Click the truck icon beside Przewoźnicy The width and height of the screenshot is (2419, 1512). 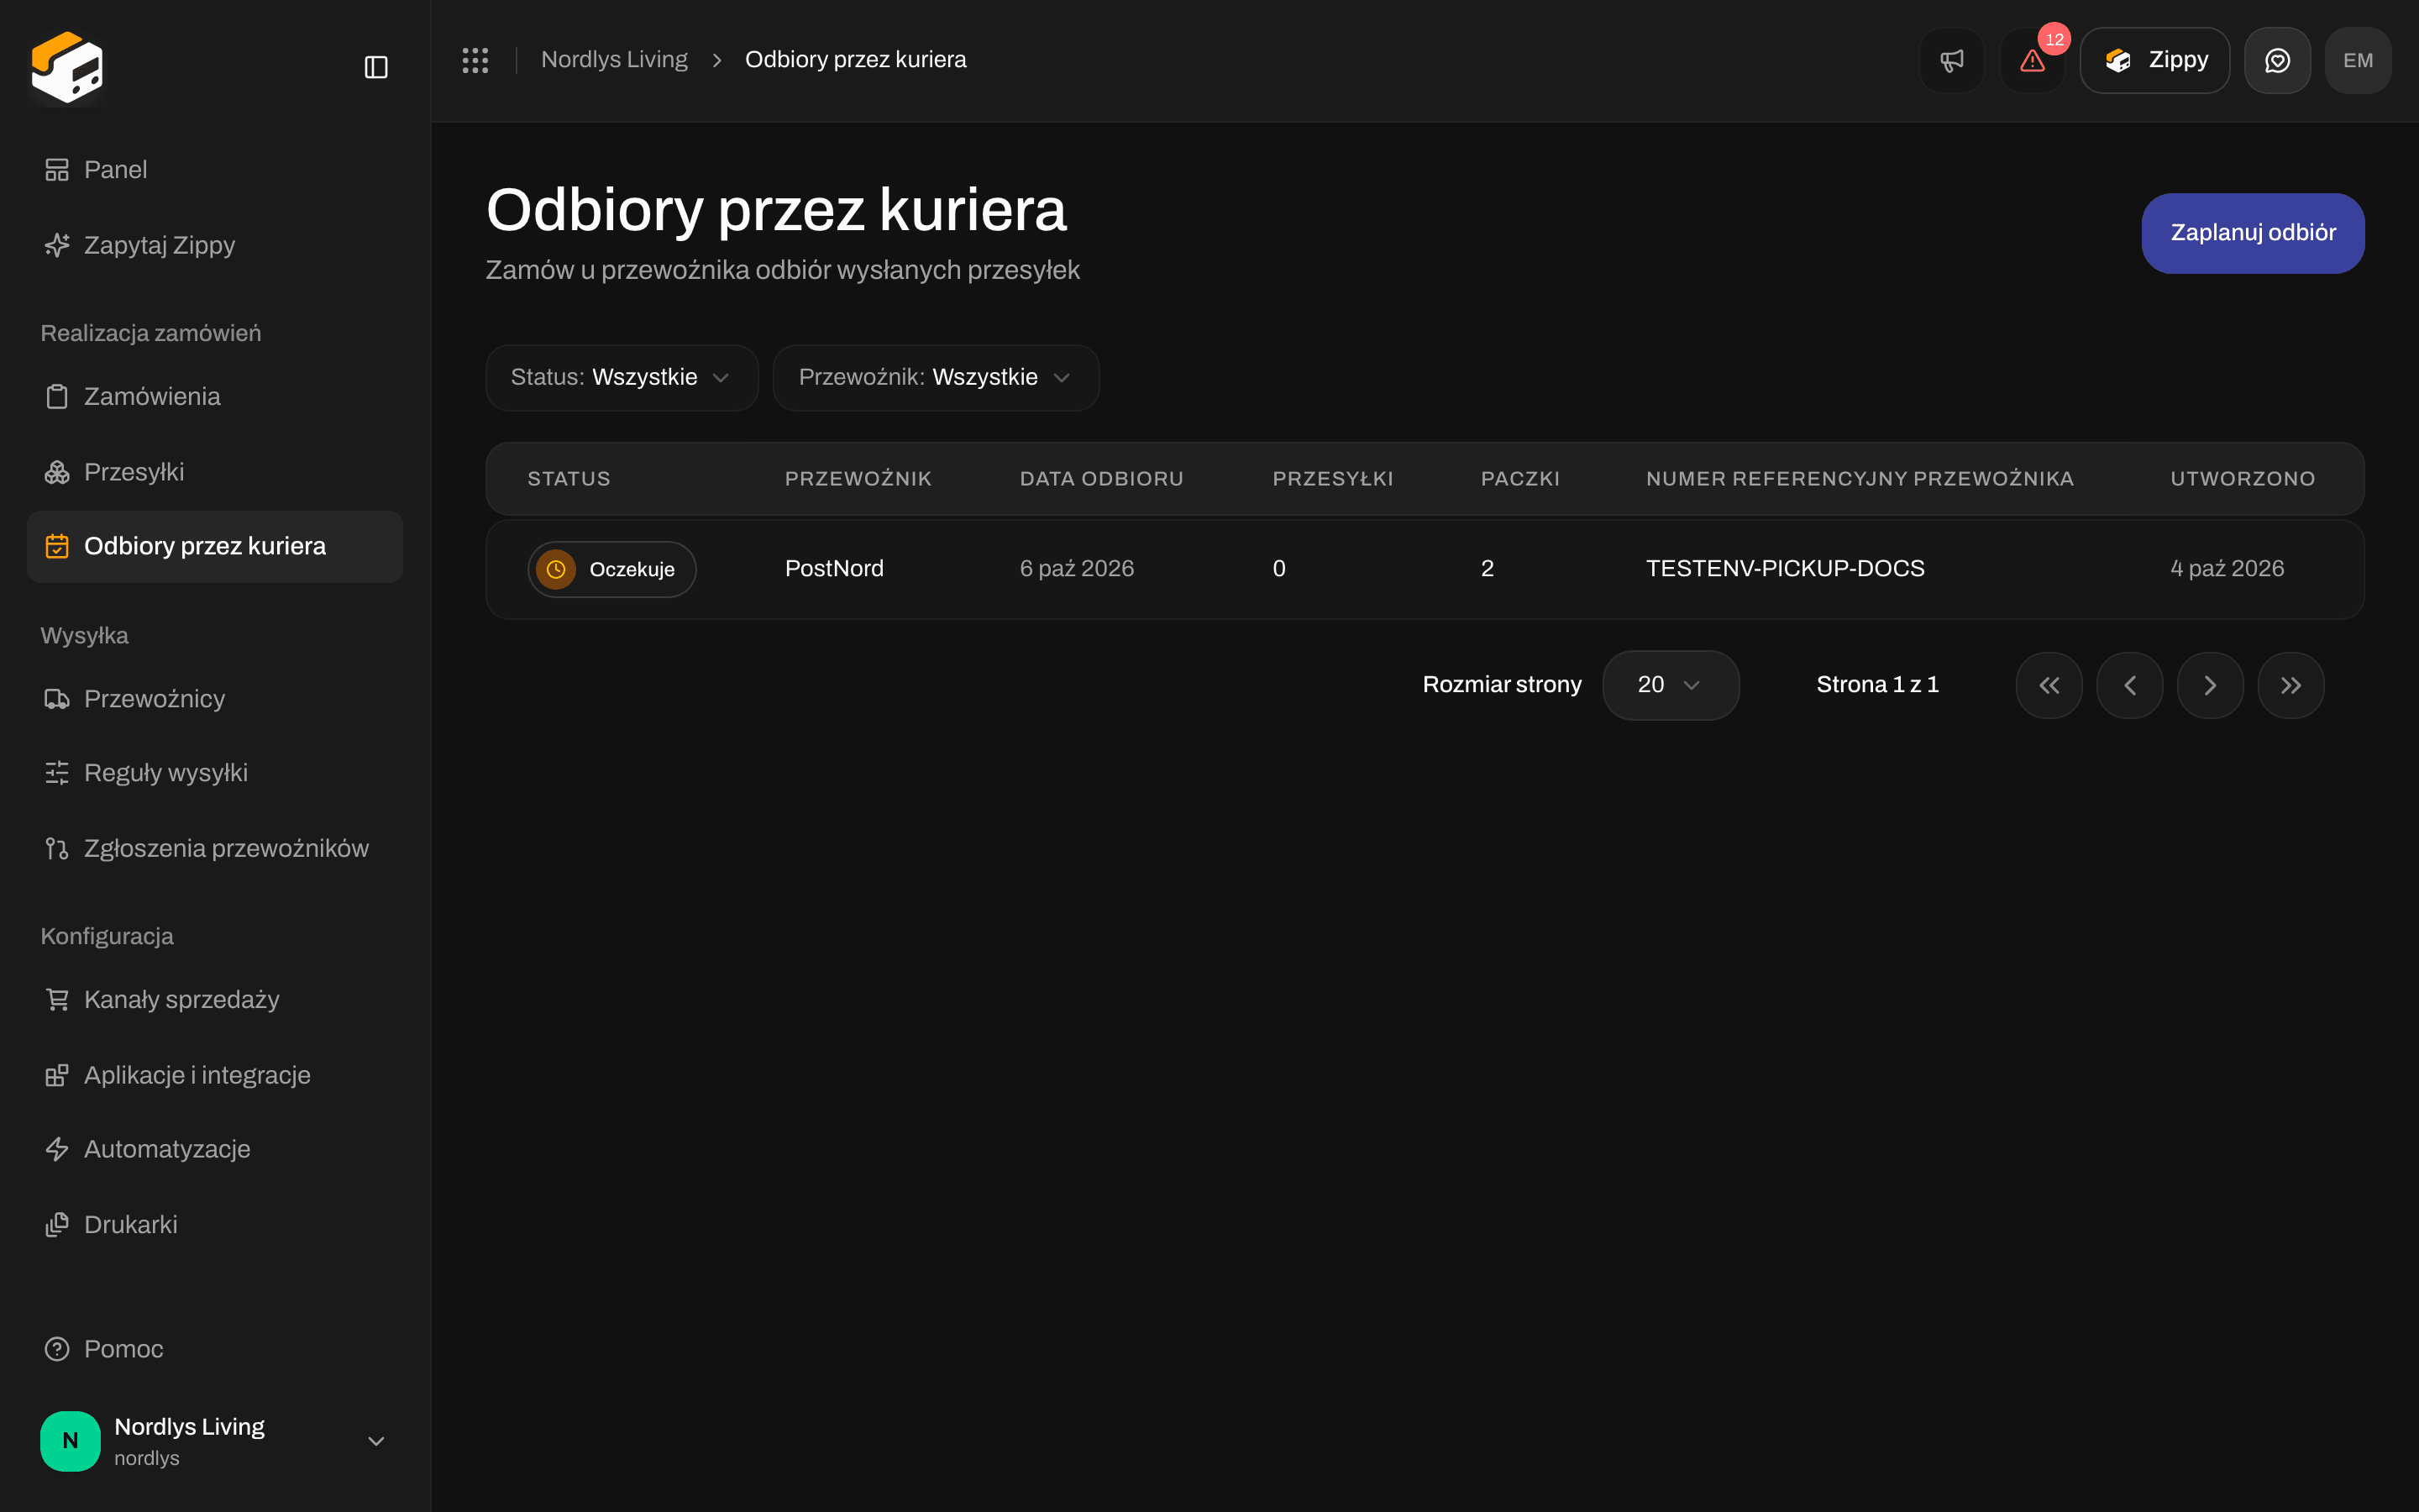[57, 698]
